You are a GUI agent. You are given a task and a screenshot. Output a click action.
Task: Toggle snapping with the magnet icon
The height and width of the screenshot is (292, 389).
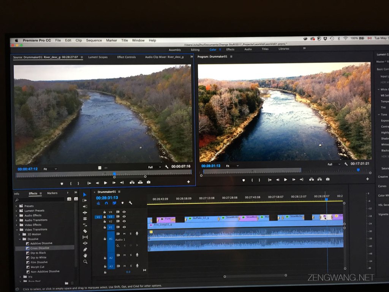pyautogui.click(x=106, y=203)
